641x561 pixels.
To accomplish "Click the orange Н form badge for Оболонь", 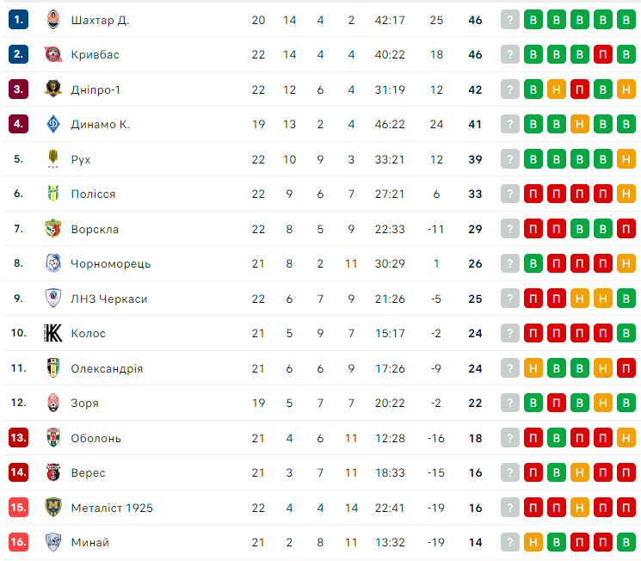I will tap(626, 438).
